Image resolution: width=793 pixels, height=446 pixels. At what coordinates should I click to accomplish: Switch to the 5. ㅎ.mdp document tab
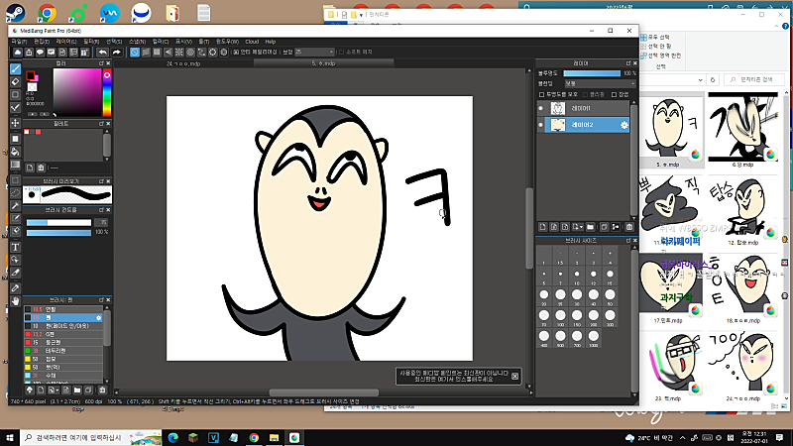tap(324, 62)
